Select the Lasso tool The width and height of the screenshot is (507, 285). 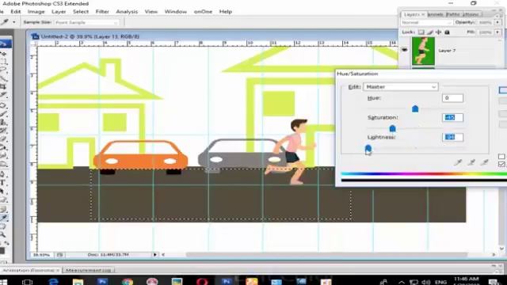(x=4, y=70)
